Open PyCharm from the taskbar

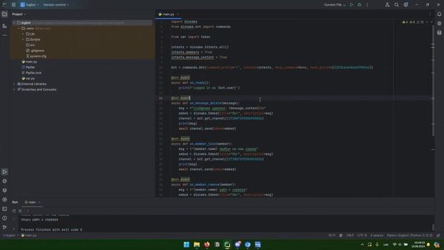[x=227, y=244]
